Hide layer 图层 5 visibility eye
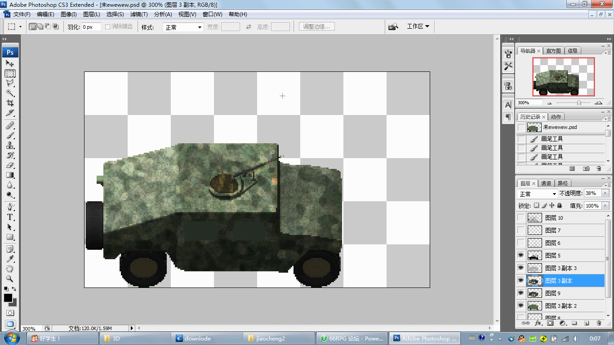 click(521, 255)
